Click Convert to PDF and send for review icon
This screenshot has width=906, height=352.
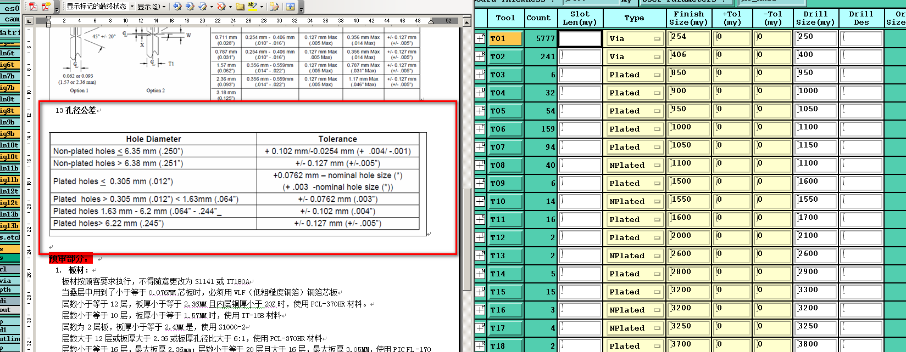[x=46, y=7]
